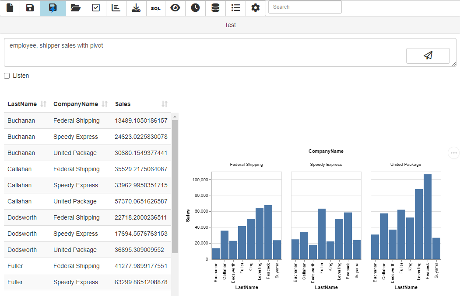The image size is (460, 296).
Task: Click the list icon in toolbar
Action: [x=235, y=8]
